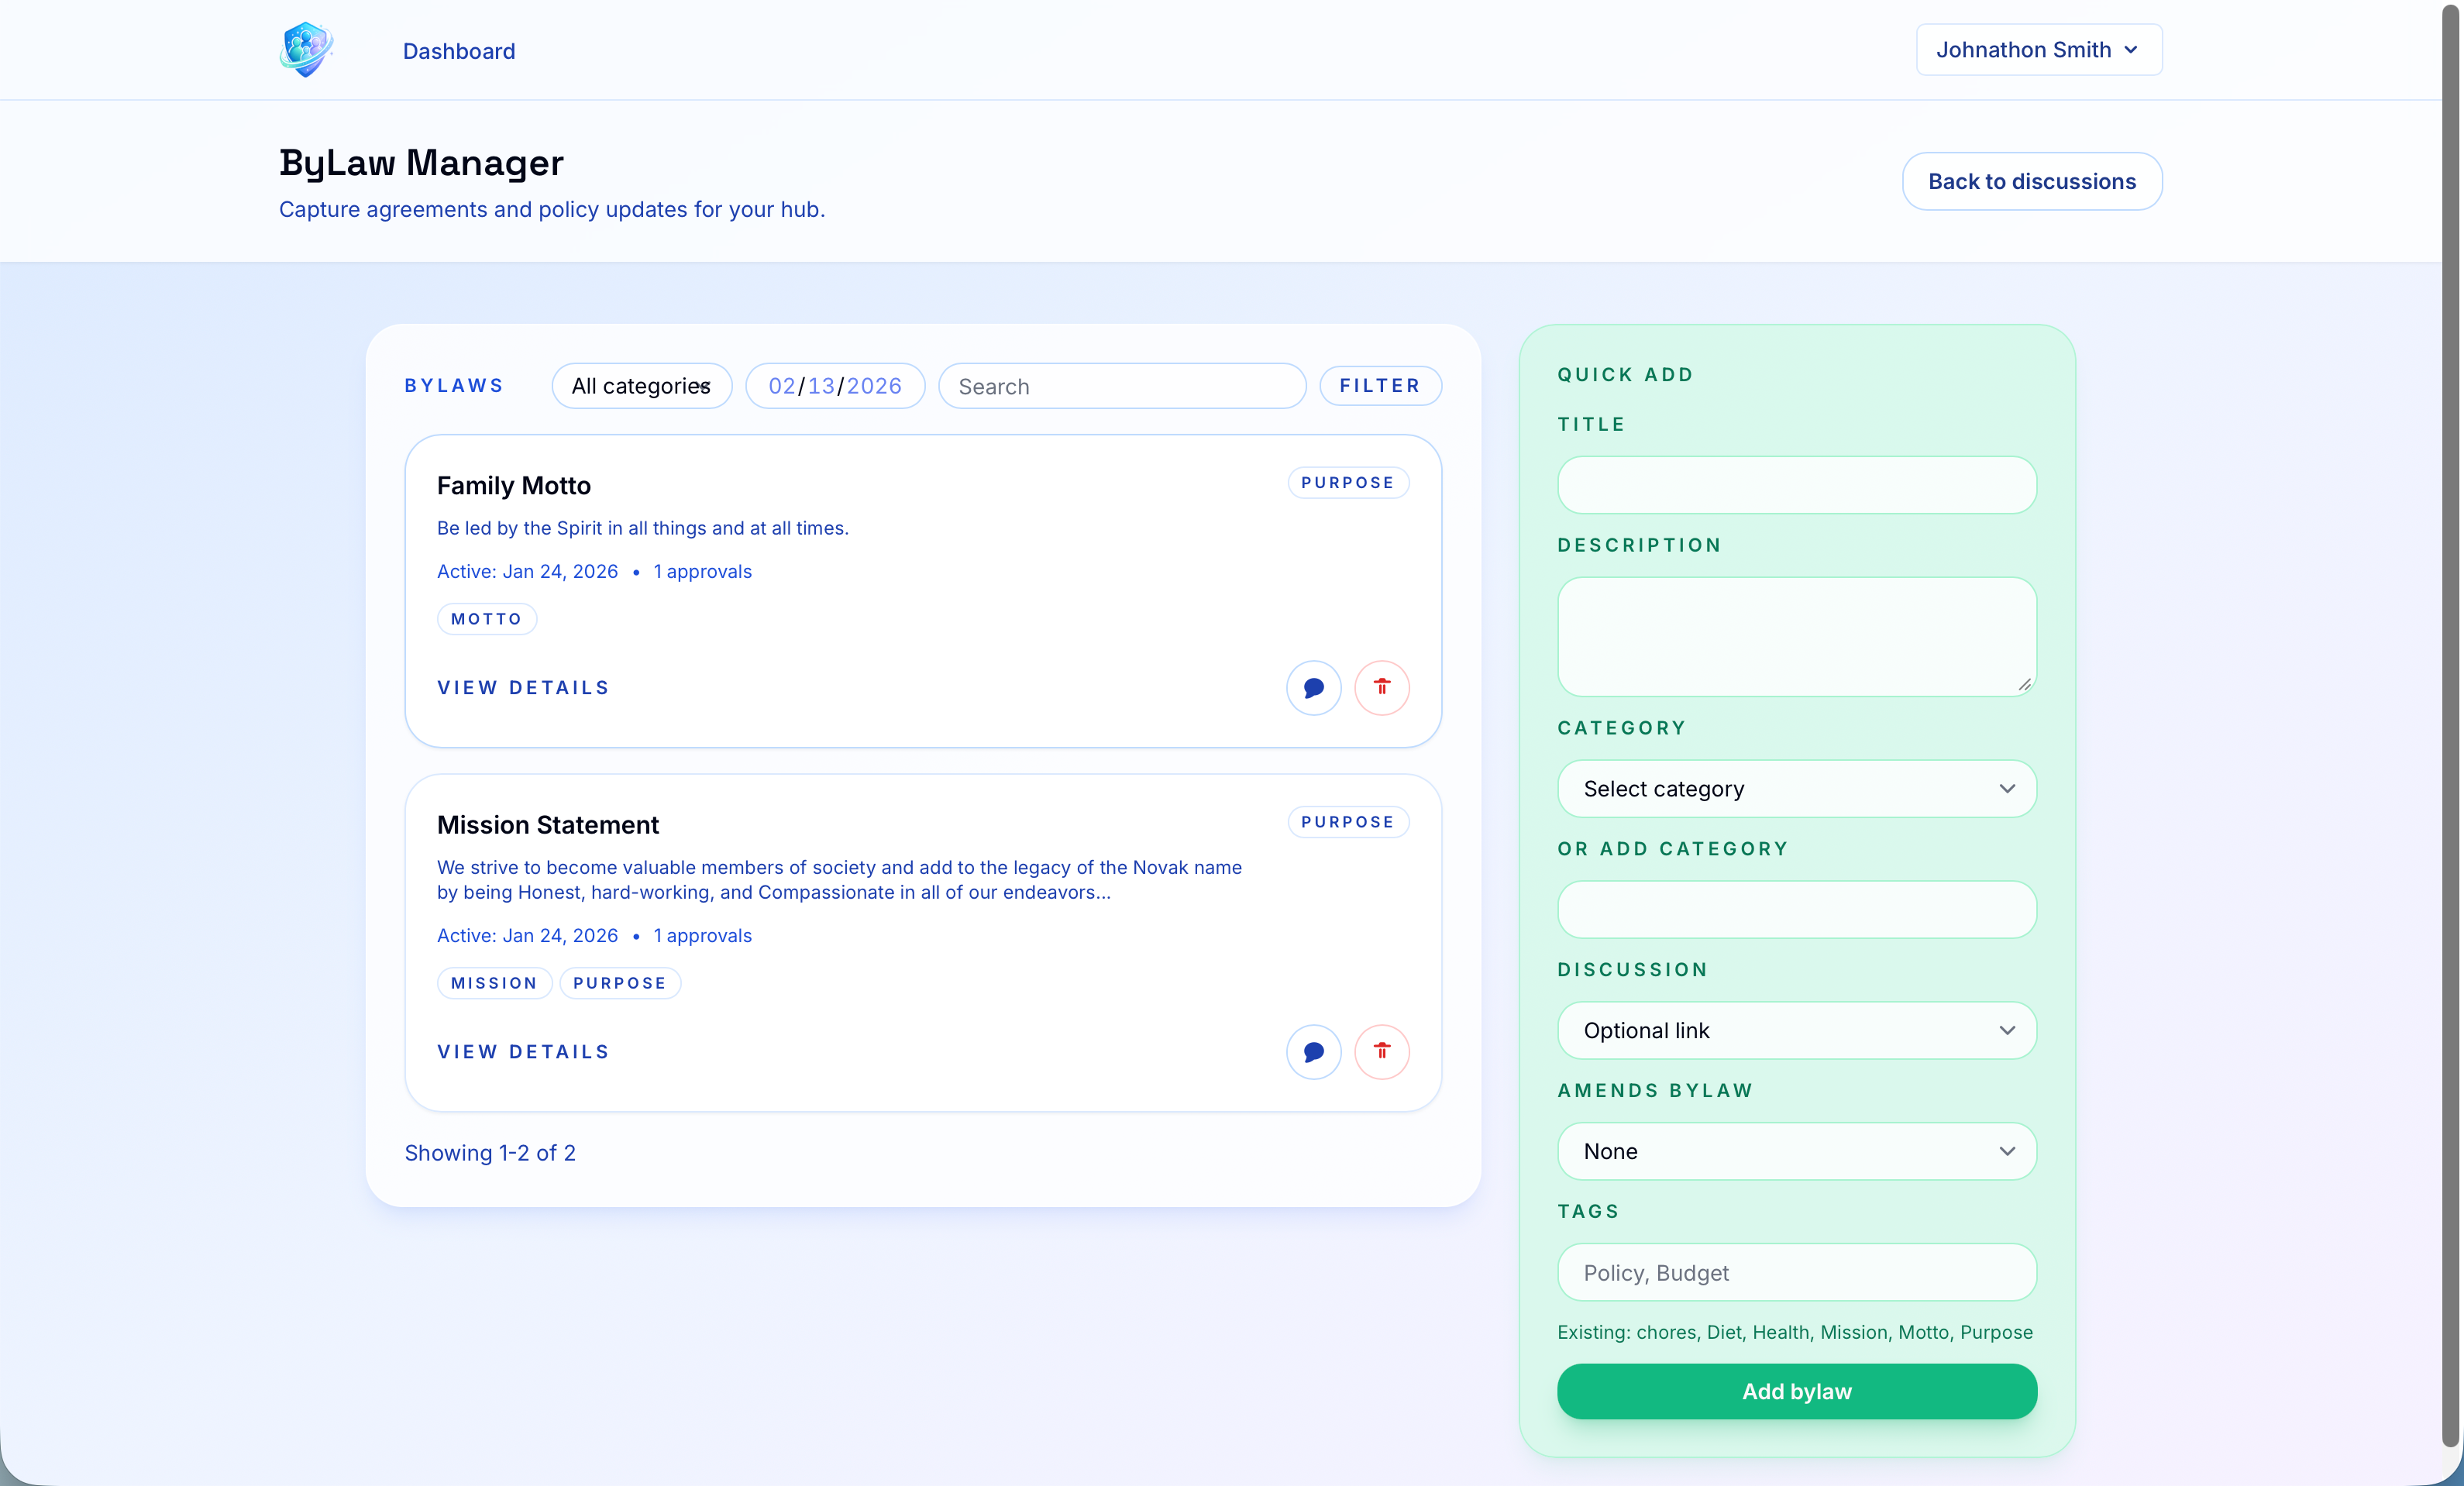Expand Discussion Optional link dropdown

click(1796, 1031)
